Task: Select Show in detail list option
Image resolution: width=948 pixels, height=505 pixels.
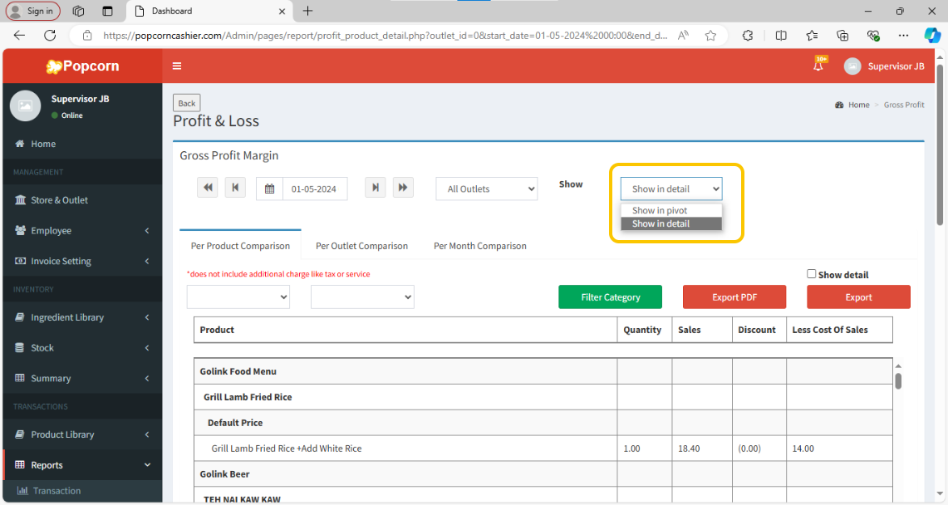Action: pyautogui.click(x=671, y=223)
